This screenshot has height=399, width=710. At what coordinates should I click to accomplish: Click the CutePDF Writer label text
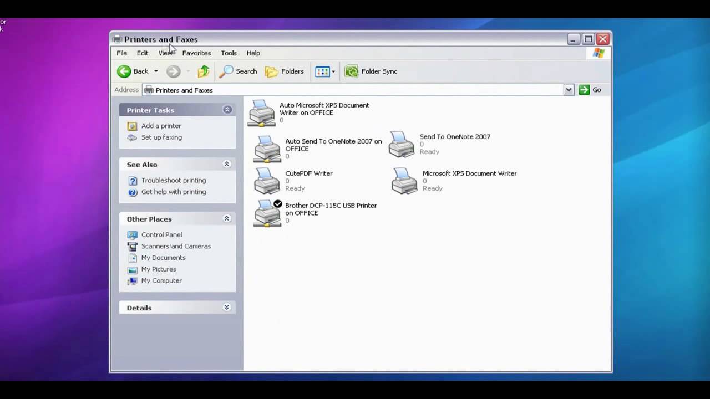coord(309,173)
